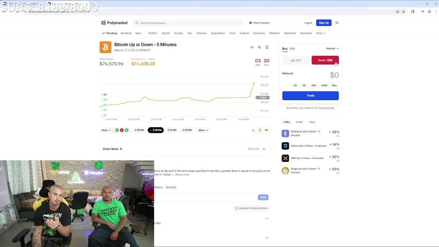Open the 1 Day markets tab
This screenshot has width=439, height=247.
[312, 122]
